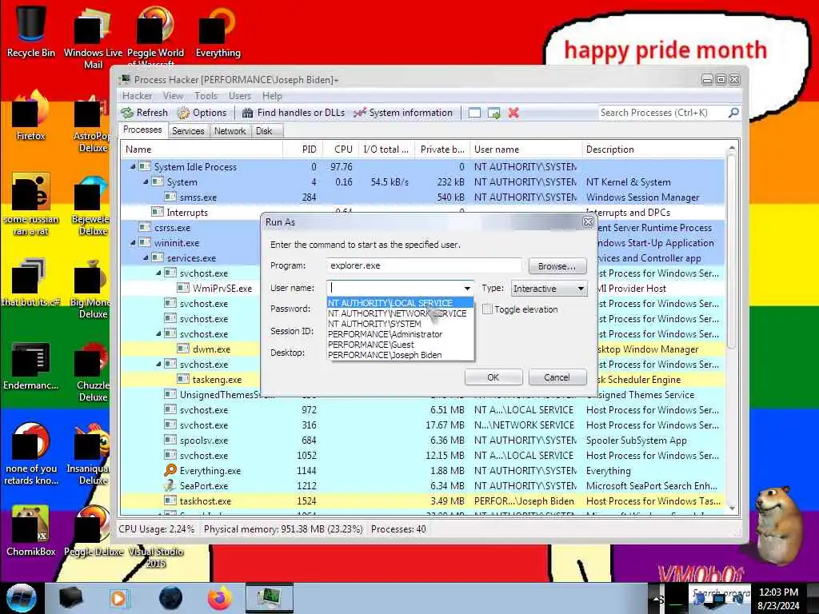The width and height of the screenshot is (819, 614).
Task: Select the Endermanc... desktop icon
Action: pos(31,365)
